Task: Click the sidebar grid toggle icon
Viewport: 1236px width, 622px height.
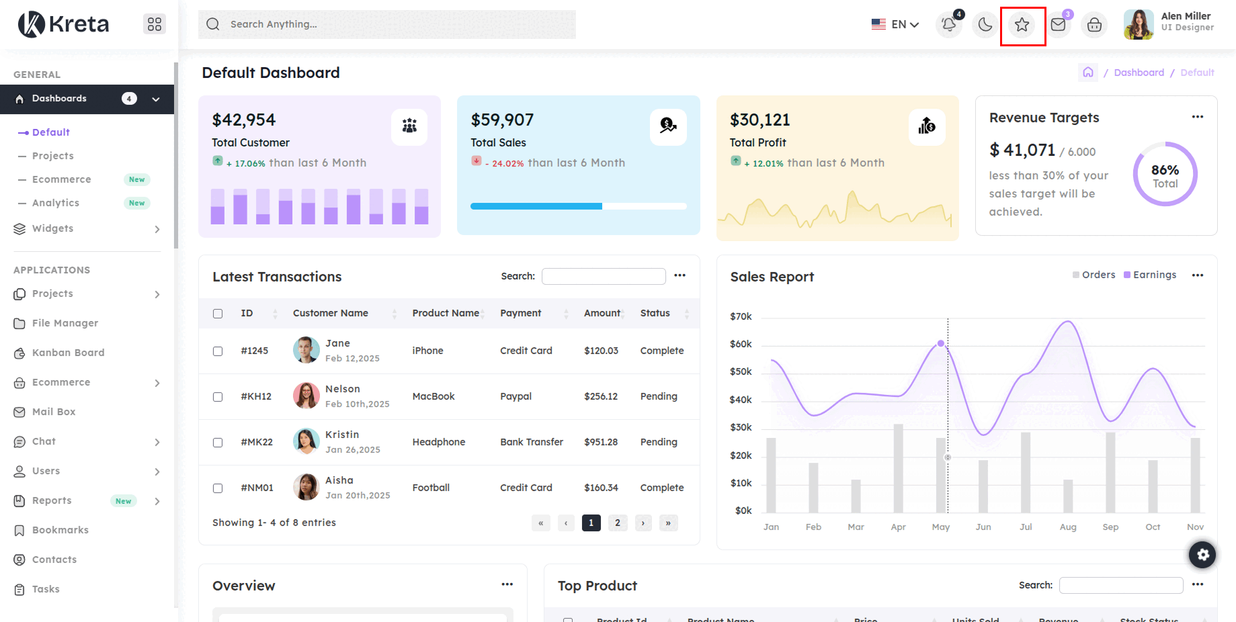Action: [155, 24]
